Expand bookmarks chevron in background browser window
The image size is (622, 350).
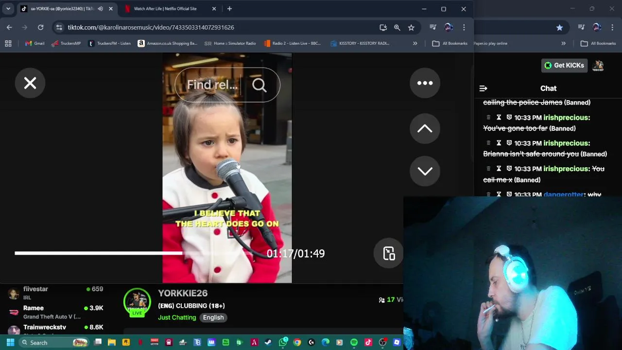click(563, 43)
